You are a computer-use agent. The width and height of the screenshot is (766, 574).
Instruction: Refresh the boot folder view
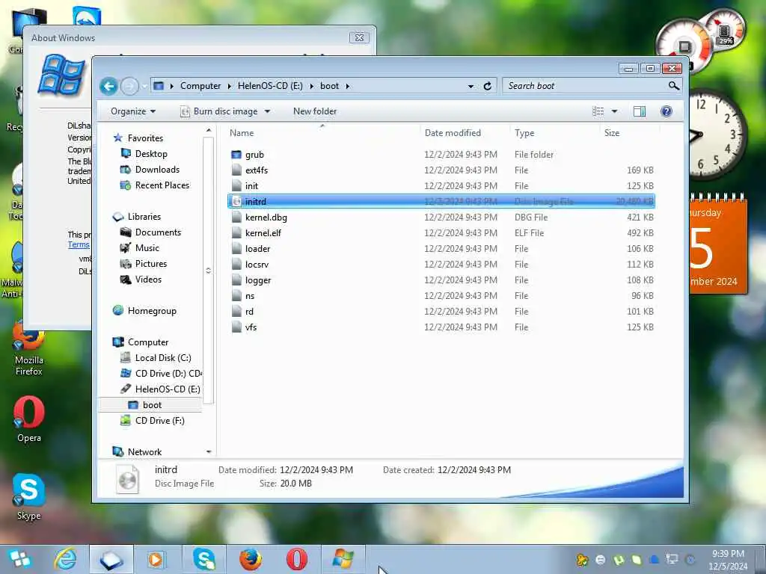(x=487, y=86)
